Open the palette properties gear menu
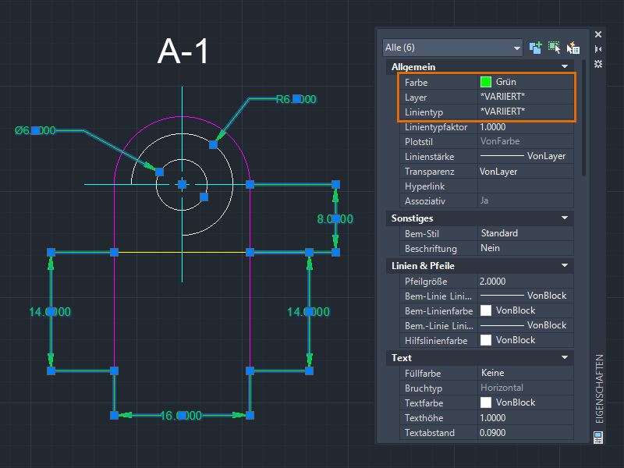The image size is (624, 468). [598, 63]
